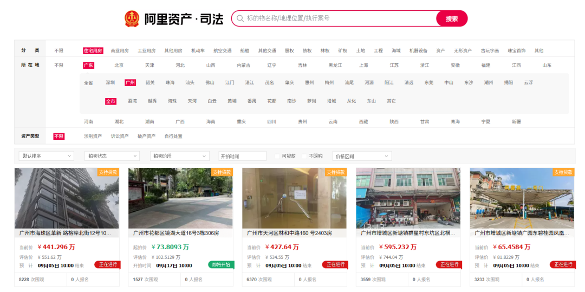585x292 pixels.
Task: Select 广东 province filter
Action: click(88, 65)
